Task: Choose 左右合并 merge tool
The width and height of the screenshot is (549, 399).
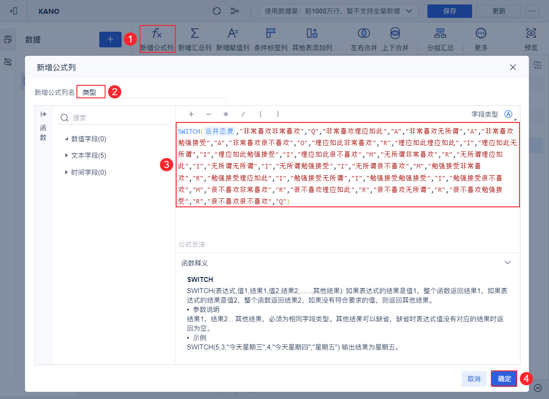Action: 364,39
